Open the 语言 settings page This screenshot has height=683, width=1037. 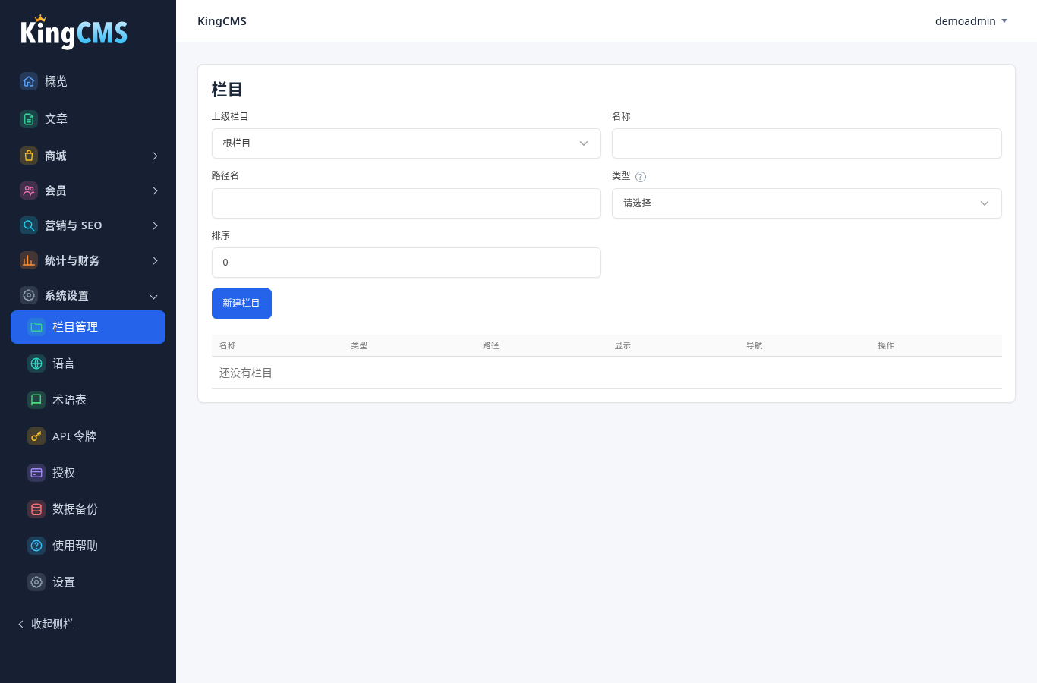pyautogui.click(x=88, y=364)
